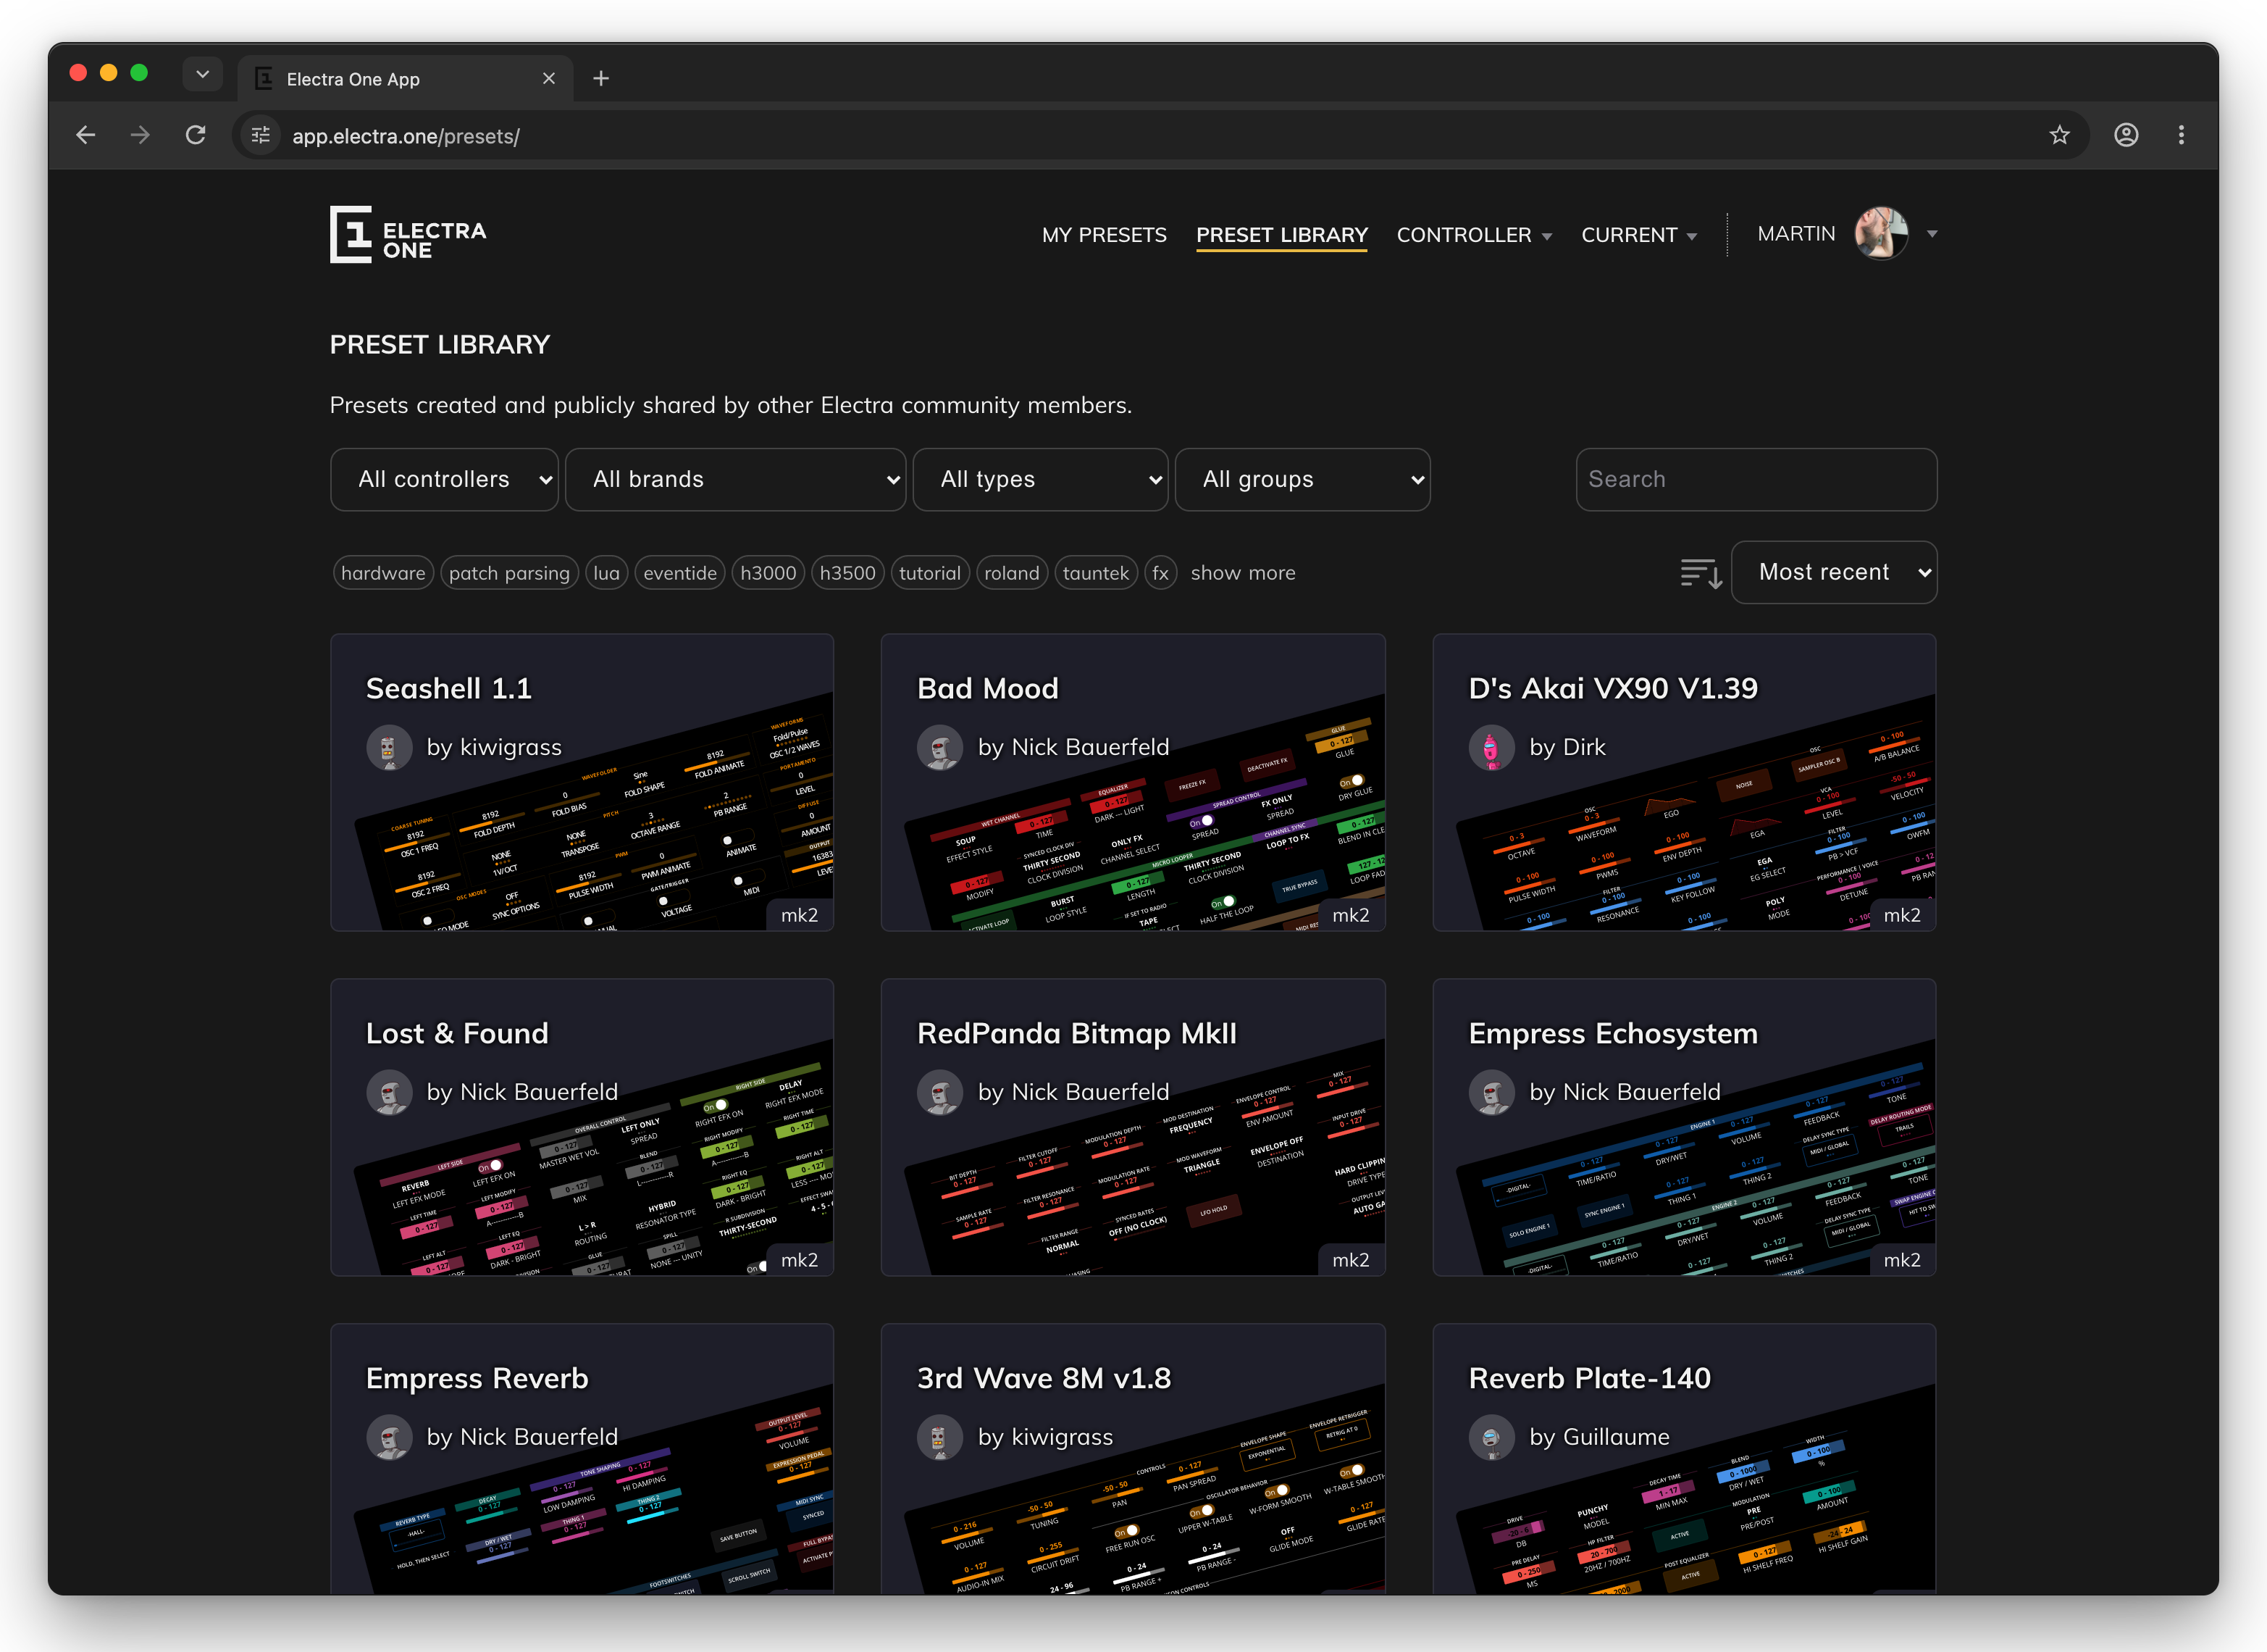Viewport: 2267px width, 1652px height.
Task: Open the Lost & Found preset card
Action: [582, 1127]
